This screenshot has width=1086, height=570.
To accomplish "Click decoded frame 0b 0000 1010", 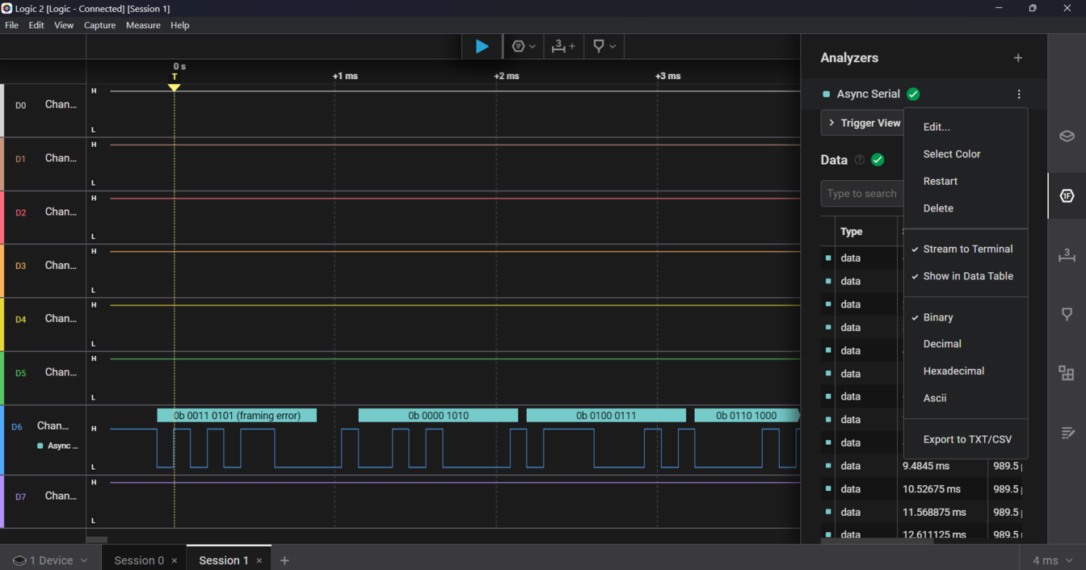I will click(x=438, y=416).
